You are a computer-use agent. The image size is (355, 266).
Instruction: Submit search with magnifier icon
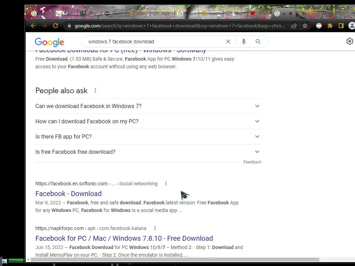point(258,42)
